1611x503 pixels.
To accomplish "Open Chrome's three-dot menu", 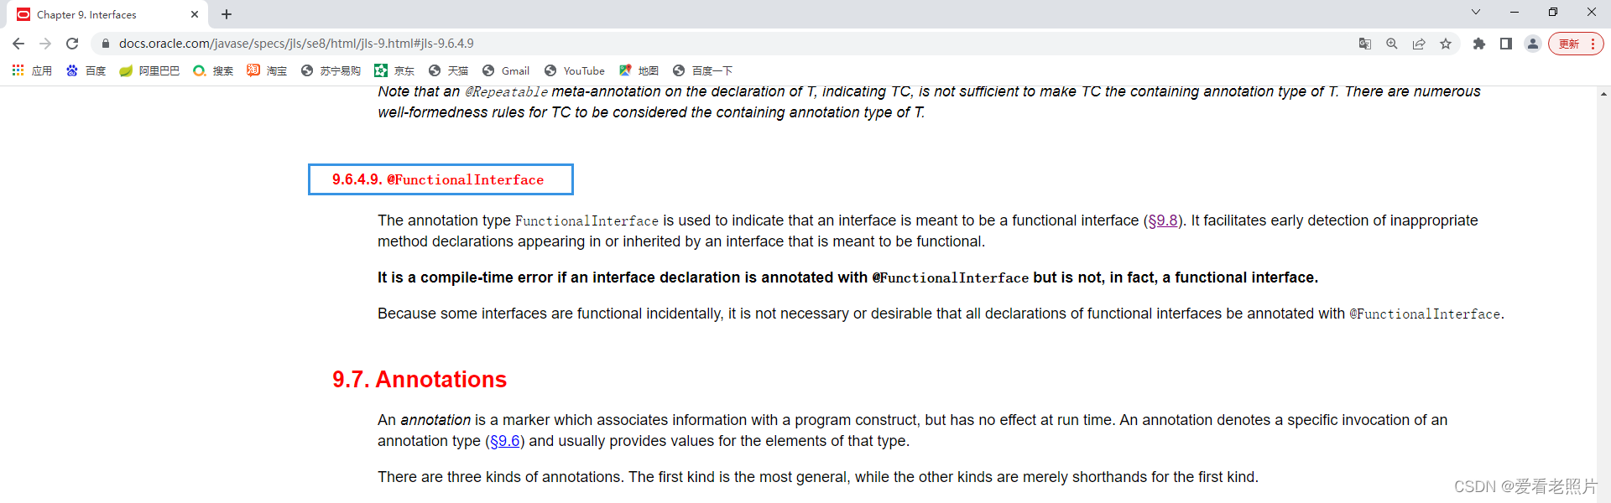I will pos(1593,44).
